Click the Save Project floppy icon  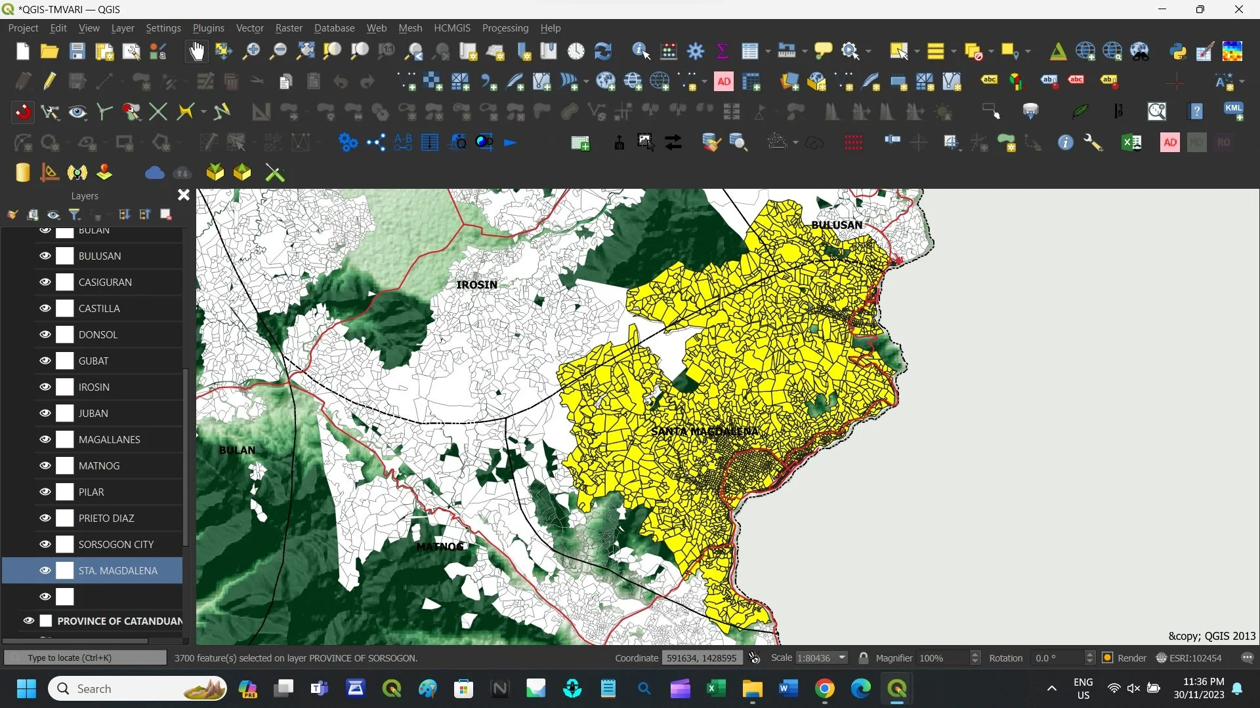tap(77, 51)
